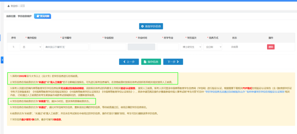Click note 1 mentioning 2002年 online check
Image resolution: width=297 pixels, height=134 pixels.
point(44,76)
